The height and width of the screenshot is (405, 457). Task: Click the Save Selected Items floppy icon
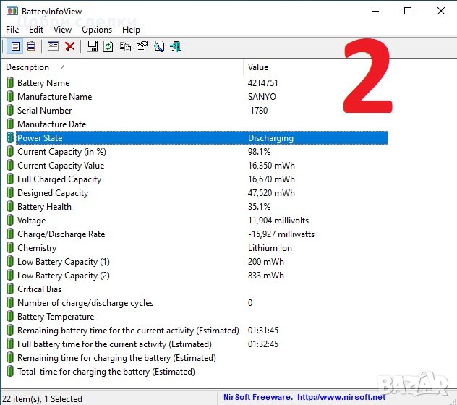click(92, 47)
